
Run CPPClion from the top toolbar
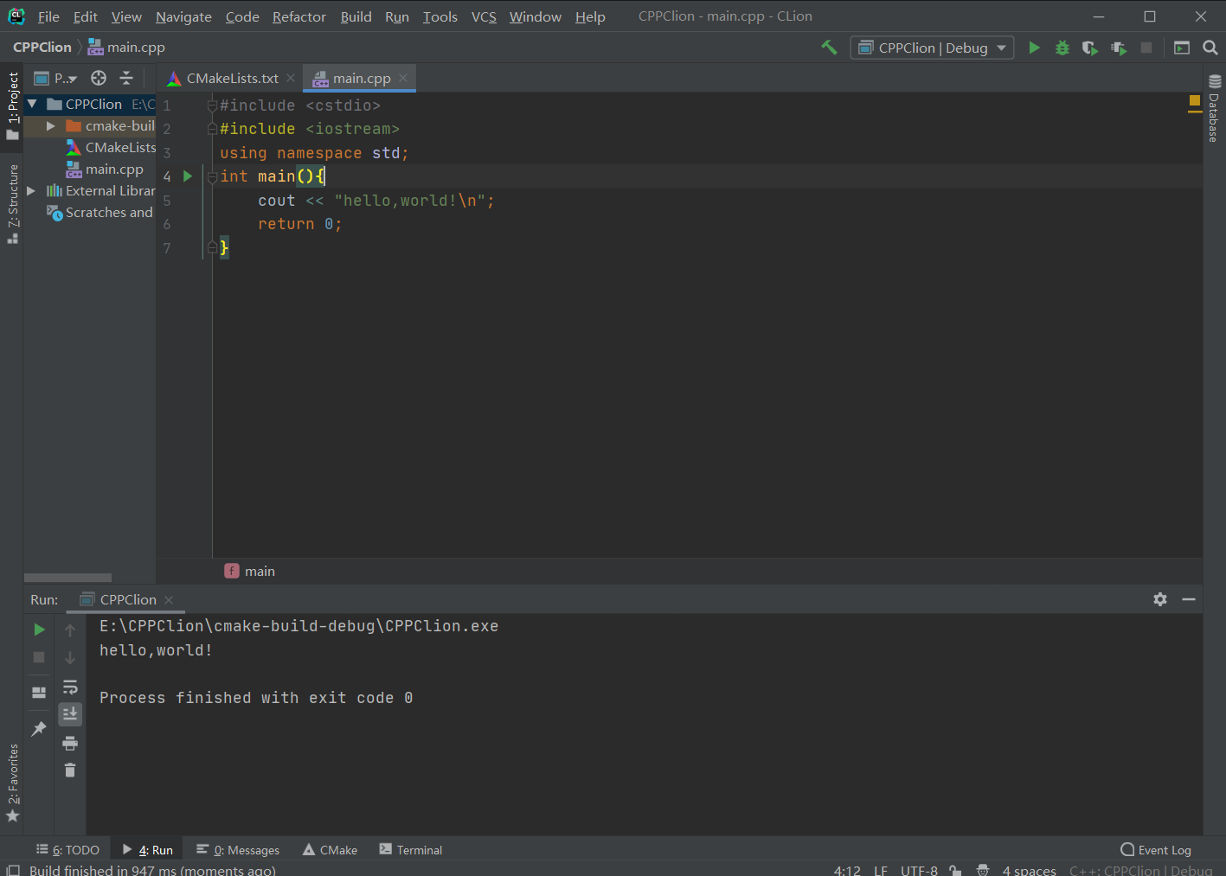click(1034, 48)
